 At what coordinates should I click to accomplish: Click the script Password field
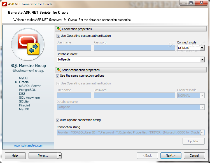[x=134, y=96]
